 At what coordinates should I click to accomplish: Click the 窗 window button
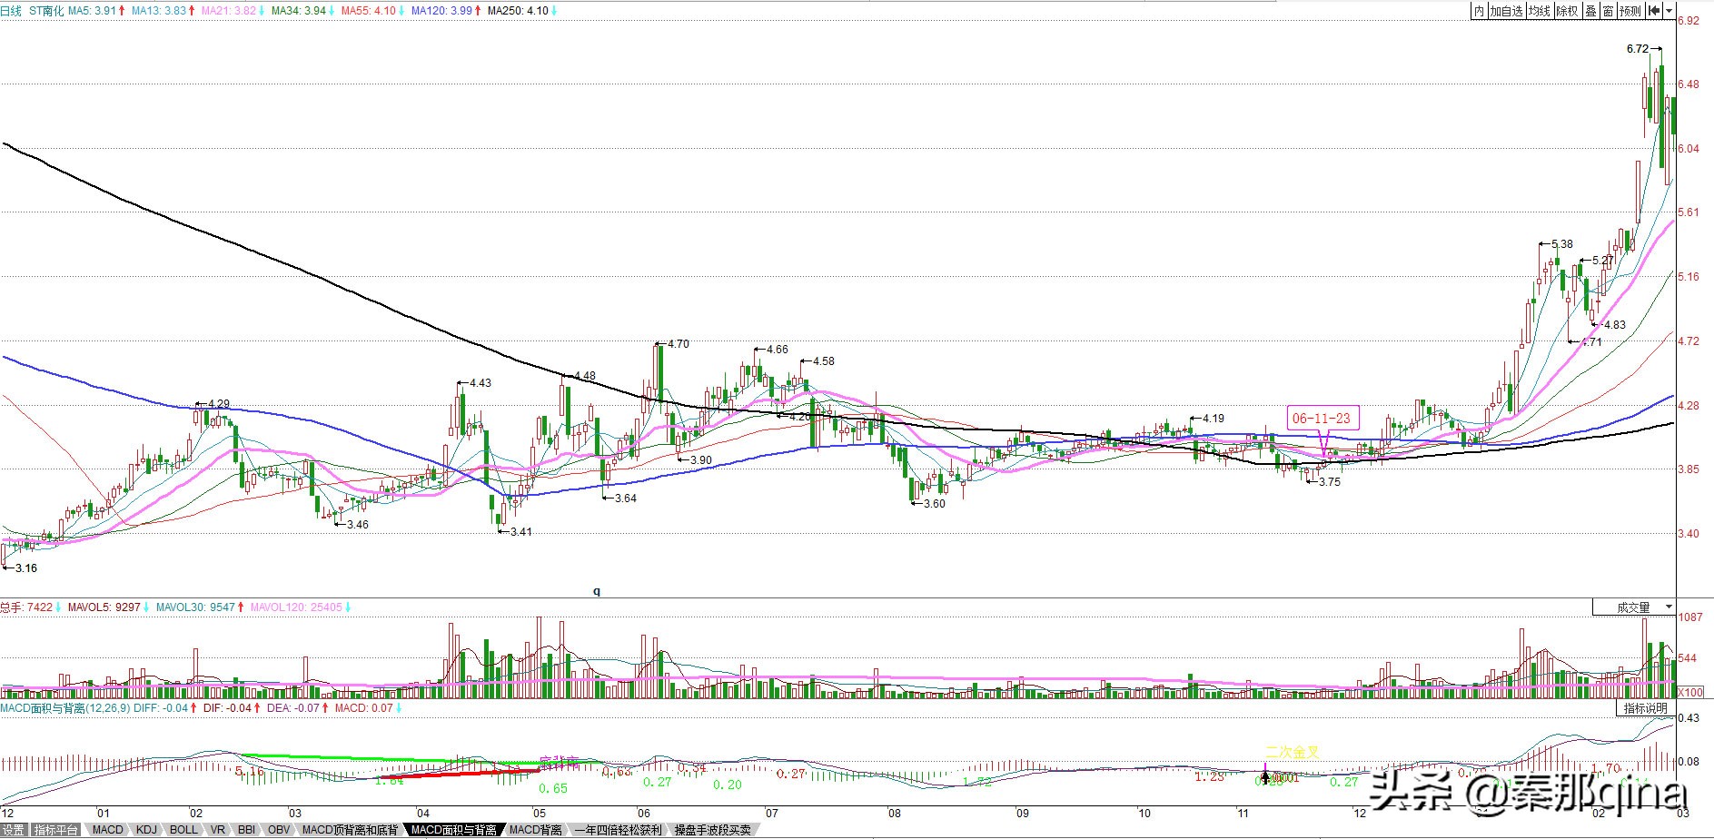tap(1608, 11)
